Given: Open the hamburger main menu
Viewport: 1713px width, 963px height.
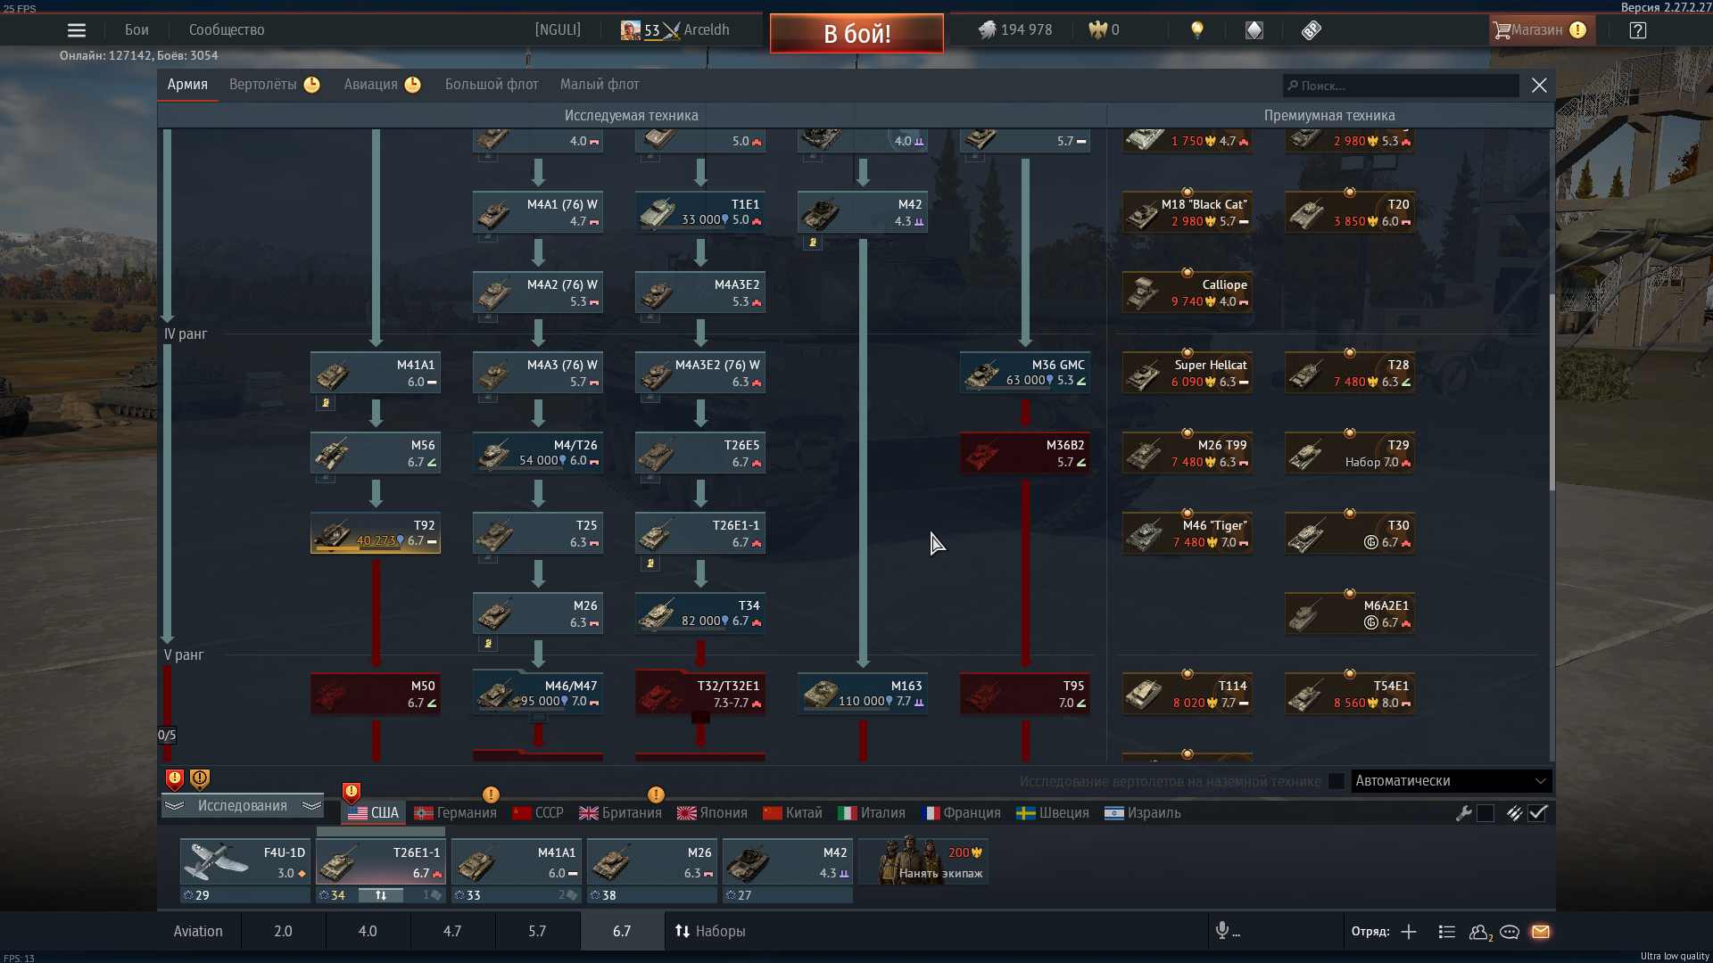Looking at the screenshot, I should coord(77,30).
